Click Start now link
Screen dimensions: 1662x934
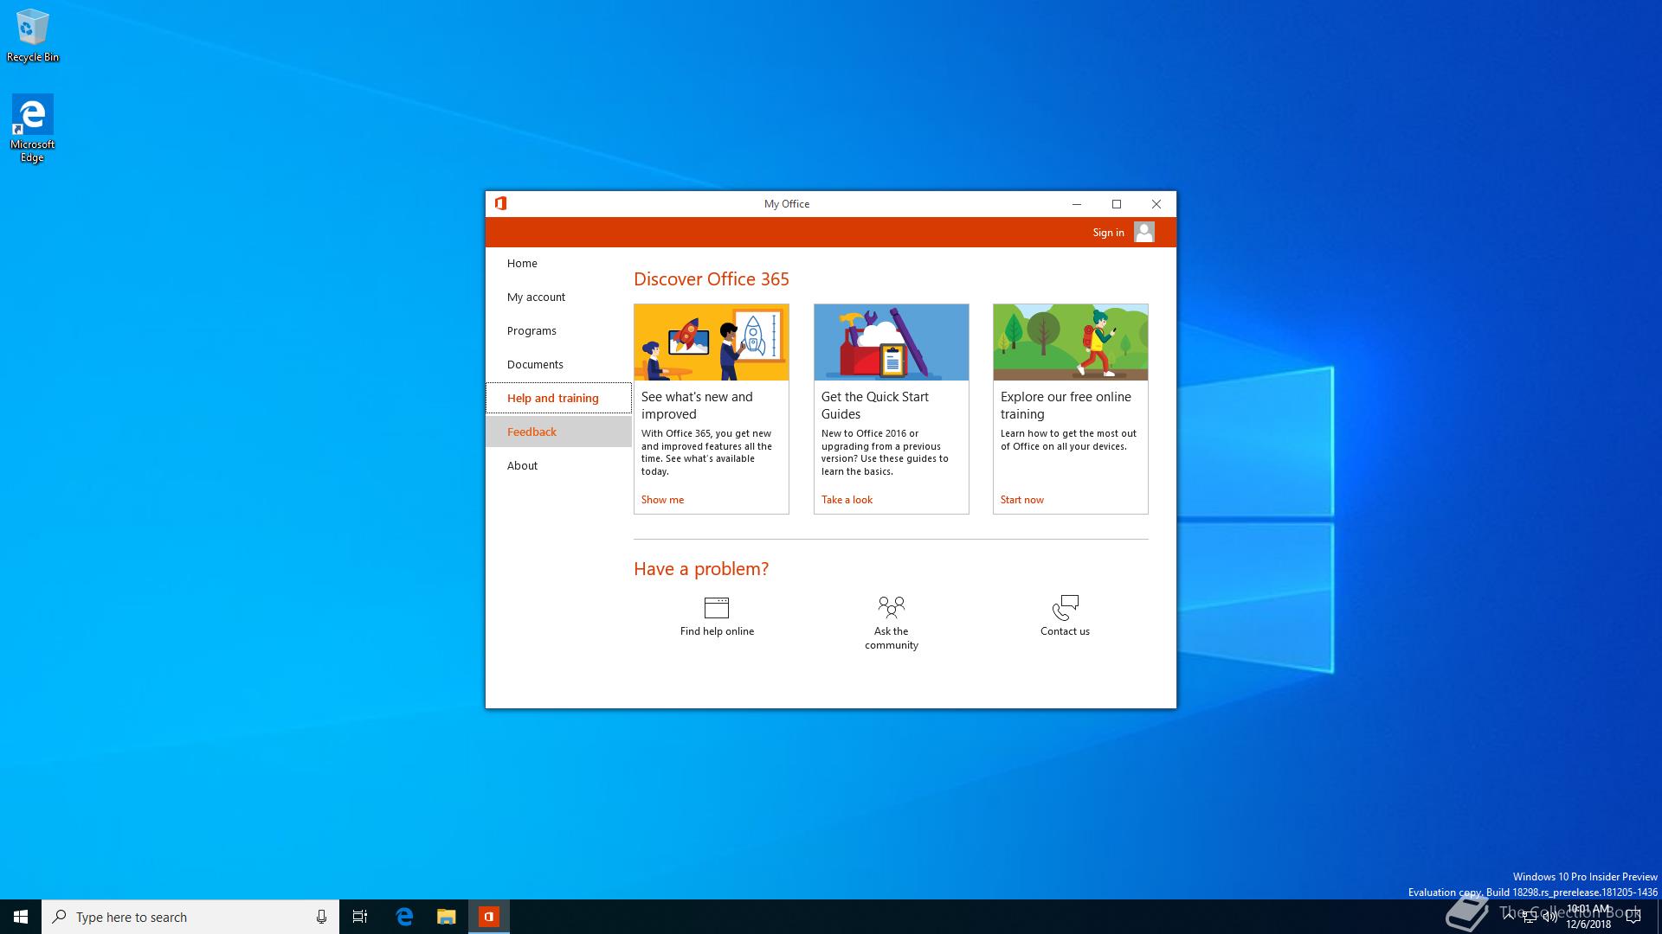[1021, 500]
